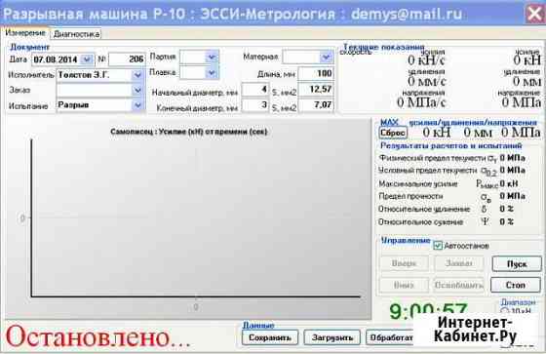
Task: Click the chart title Самописец
Action: (189, 132)
